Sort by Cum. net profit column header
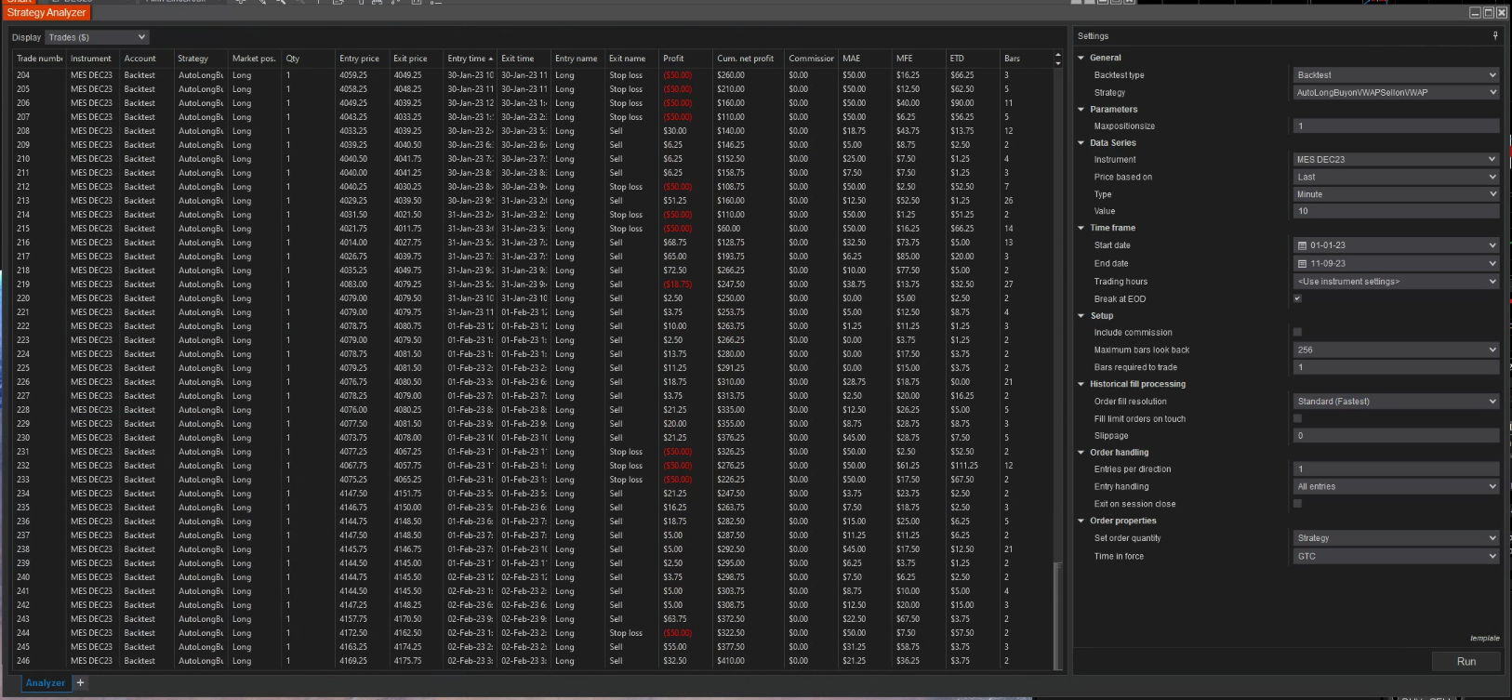Screen dimensions: 1512x700 [749, 59]
